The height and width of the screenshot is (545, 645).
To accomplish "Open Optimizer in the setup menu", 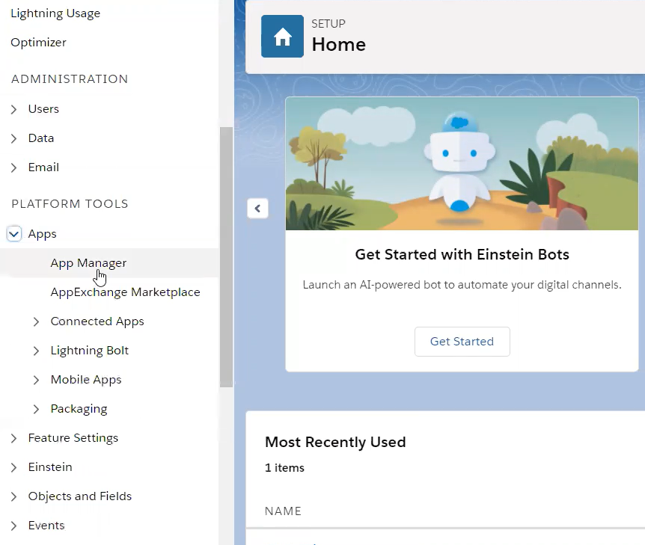I will [38, 43].
